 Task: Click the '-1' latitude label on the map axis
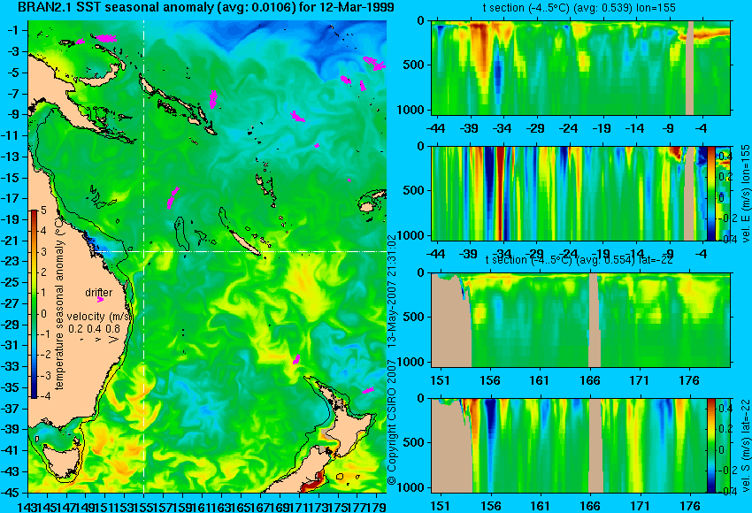pos(13,30)
